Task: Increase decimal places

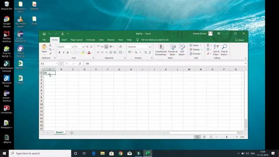Action: (x=146, y=52)
